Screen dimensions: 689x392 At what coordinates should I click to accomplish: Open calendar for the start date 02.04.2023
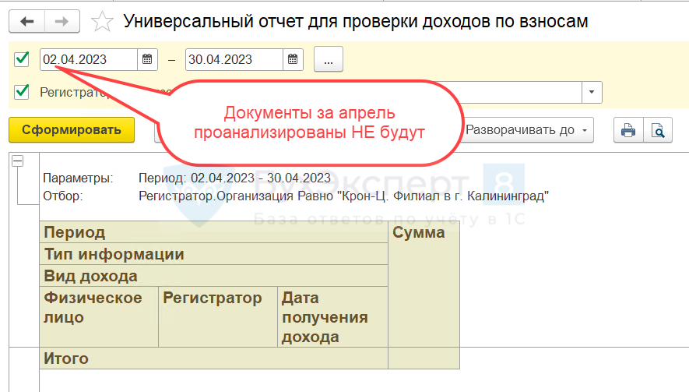pos(147,59)
